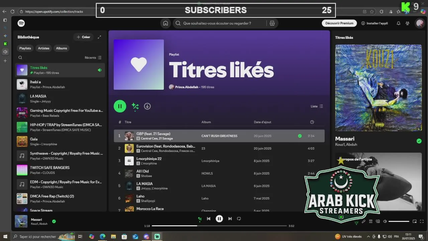Screen dimensions: 428x241
Task: Open TWITCH SAFE BANGERS playlist
Action: tap(60, 170)
